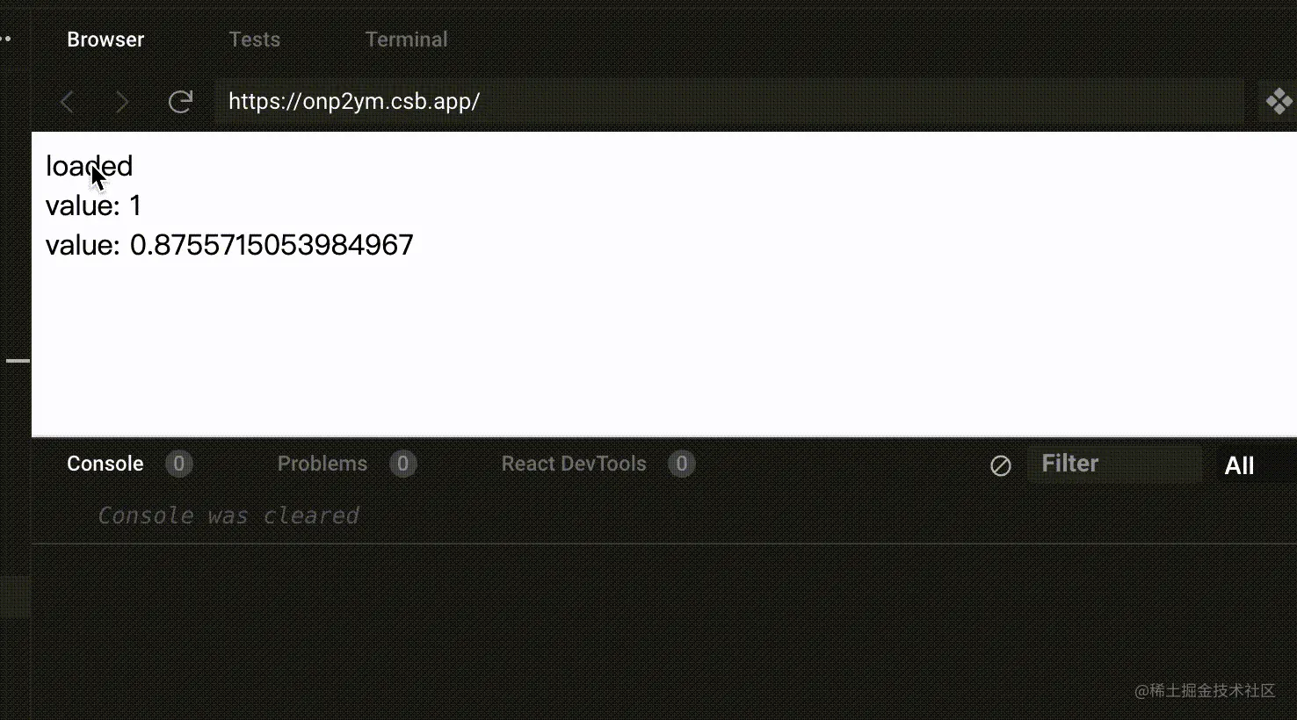This screenshot has width=1297, height=720.
Task: Open the Tests tab
Action: point(254,40)
